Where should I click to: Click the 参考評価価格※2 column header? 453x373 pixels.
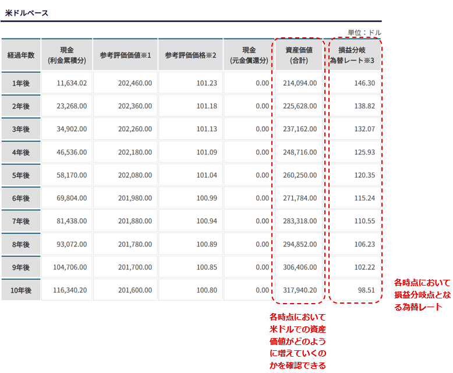pos(190,55)
